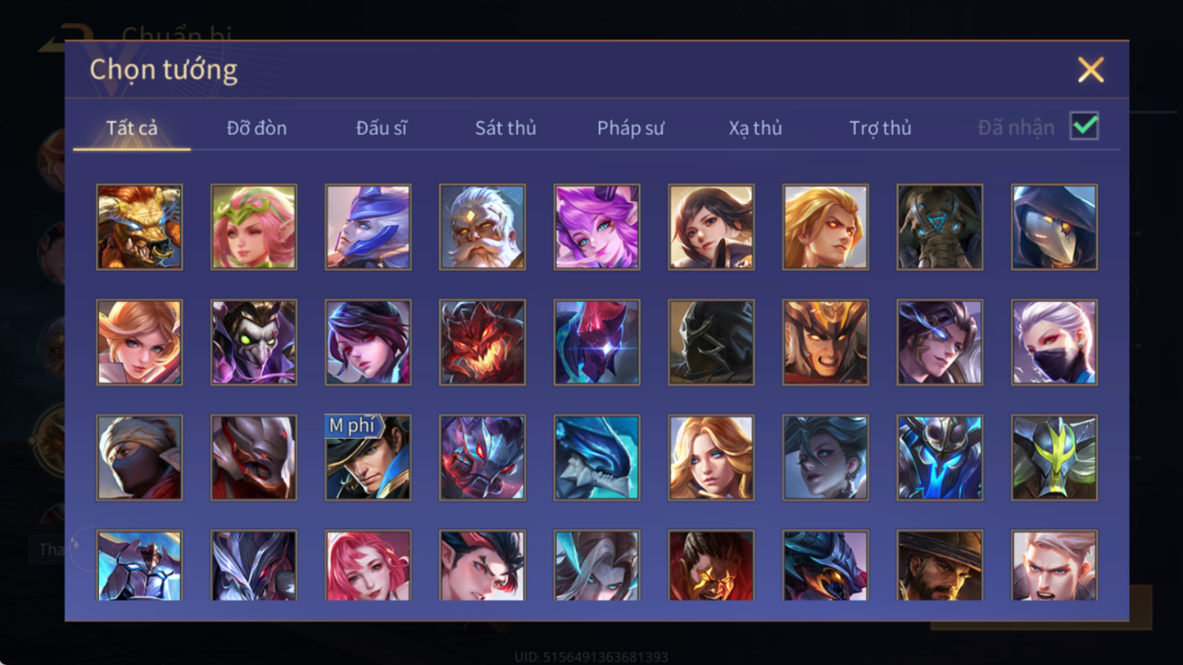The height and width of the screenshot is (665, 1183).
Task: Select the silver-haired masked ninja girl
Action: (x=1055, y=343)
